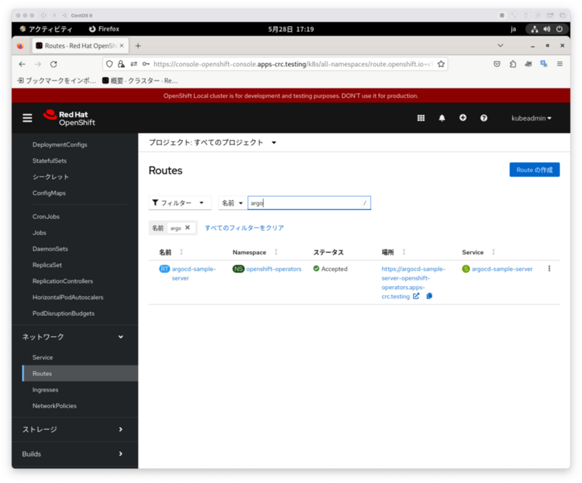Screen dimensions: 582x483
Task: Click the Pocket save icon
Action: click(x=497, y=64)
